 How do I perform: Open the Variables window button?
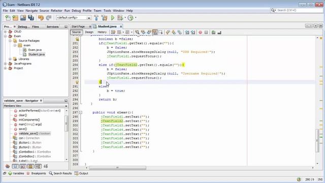[16, 173]
